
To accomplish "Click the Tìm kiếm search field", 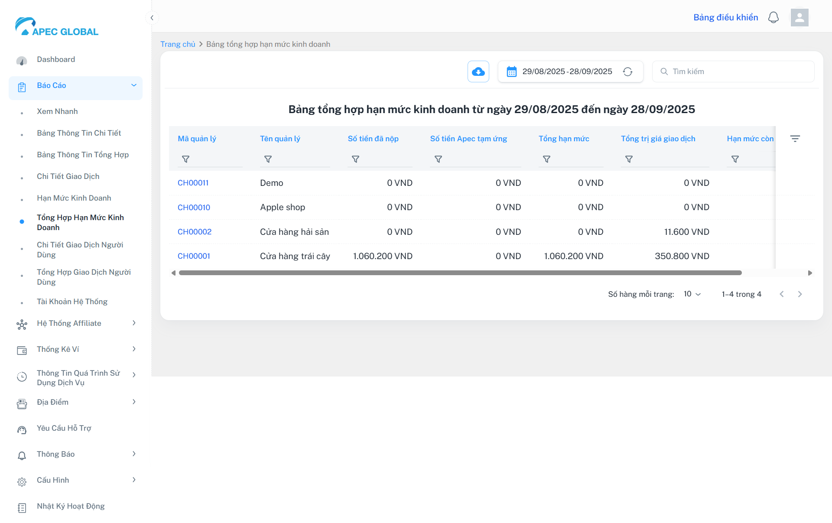I will coord(737,71).
